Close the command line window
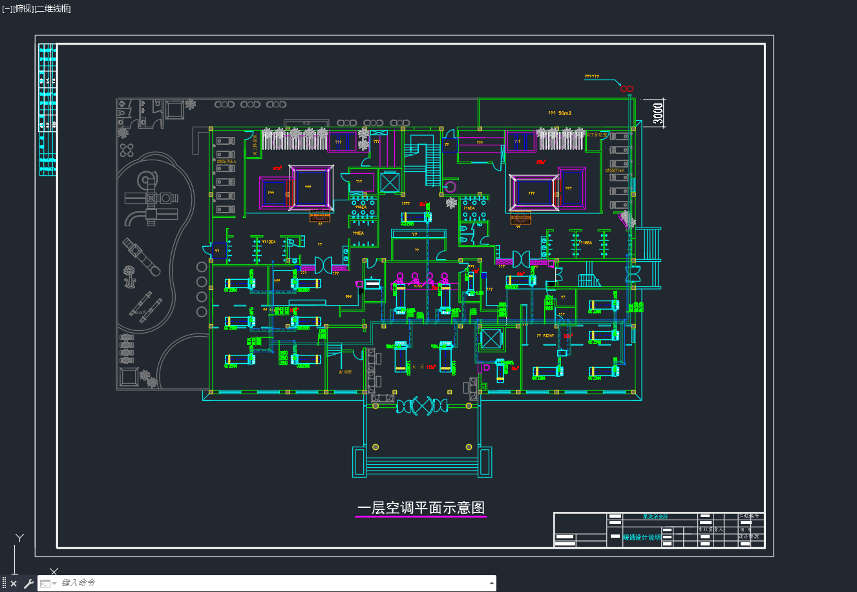 coord(14,584)
